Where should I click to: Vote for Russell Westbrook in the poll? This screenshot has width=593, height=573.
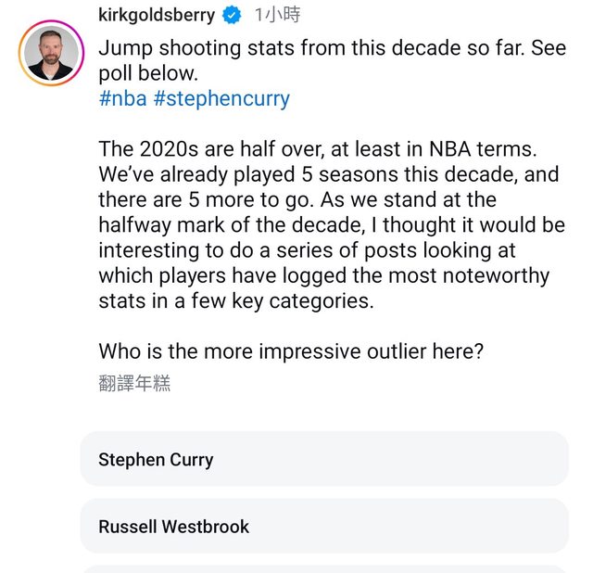click(x=324, y=527)
